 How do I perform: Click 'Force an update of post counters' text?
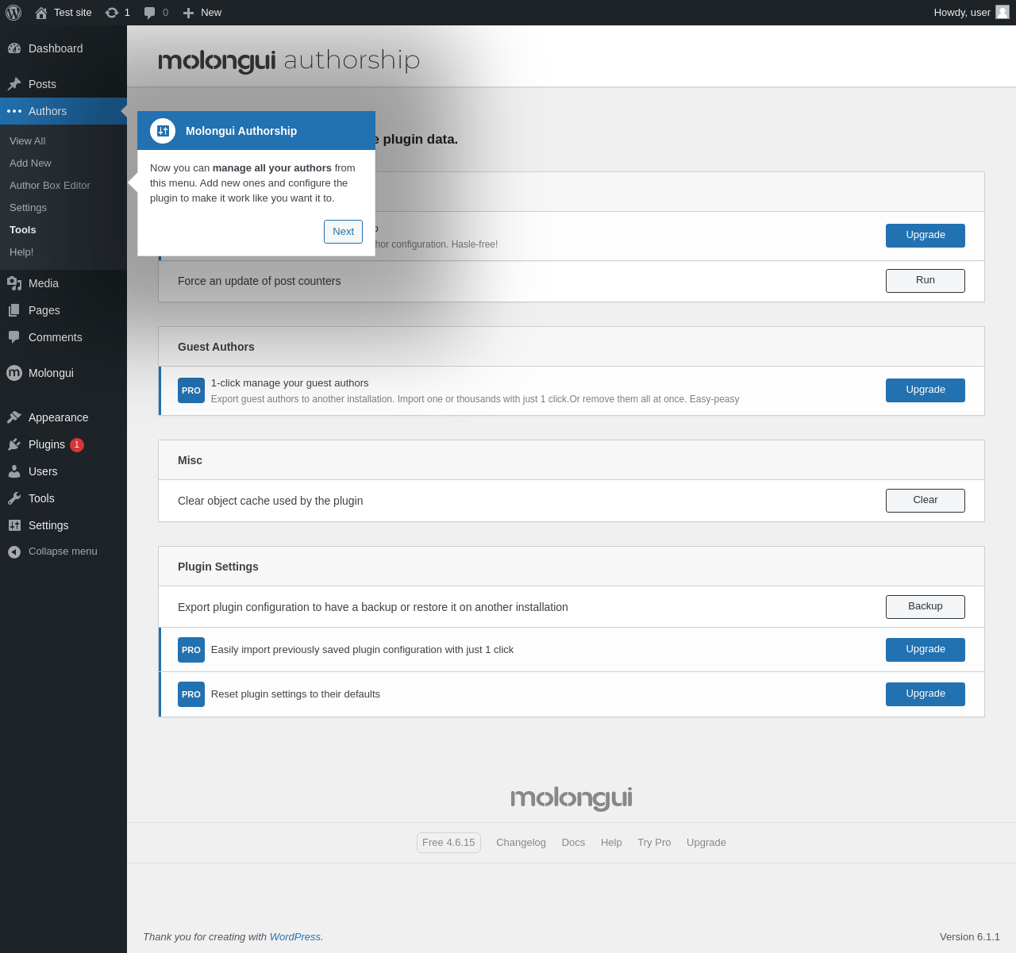pos(259,281)
